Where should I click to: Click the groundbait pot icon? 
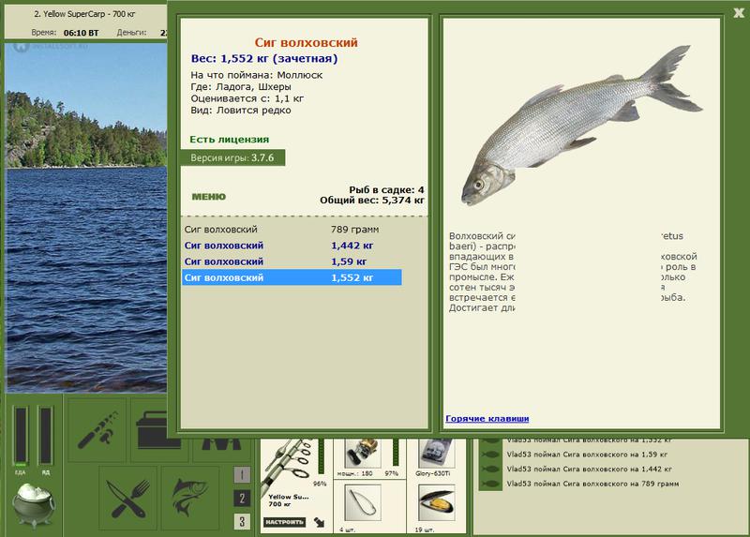click(x=34, y=504)
